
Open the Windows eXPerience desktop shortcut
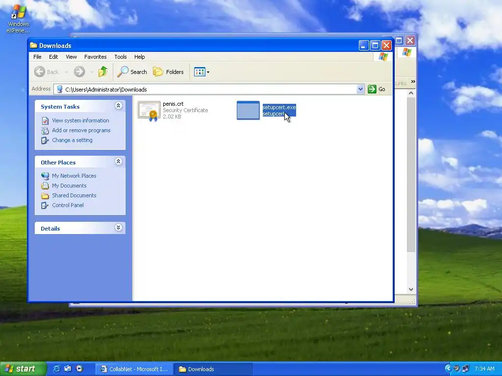click(18, 18)
